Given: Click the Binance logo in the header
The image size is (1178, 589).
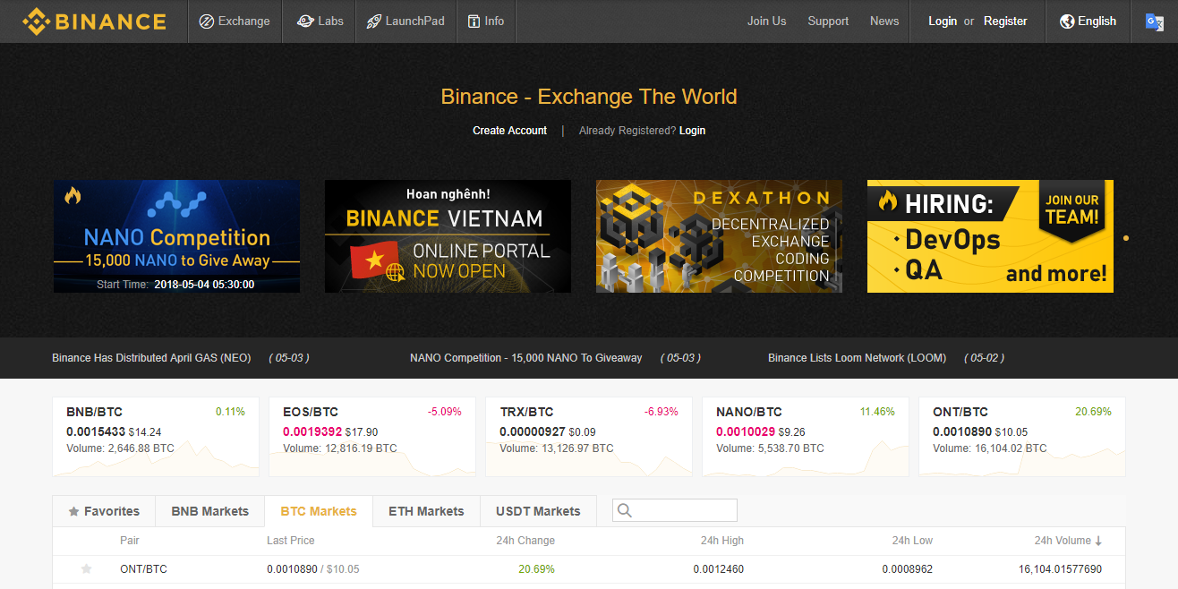Looking at the screenshot, I should point(94,21).
